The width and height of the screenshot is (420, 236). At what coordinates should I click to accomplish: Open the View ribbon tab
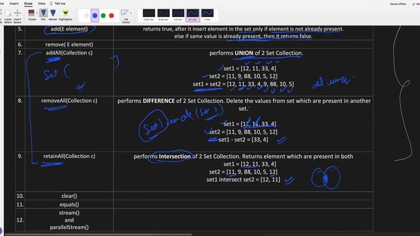point(41,3)
